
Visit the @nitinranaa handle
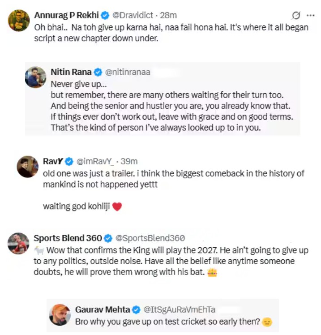tap(128, 72)
